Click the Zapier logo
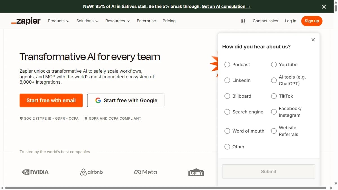 click(26, 21)
